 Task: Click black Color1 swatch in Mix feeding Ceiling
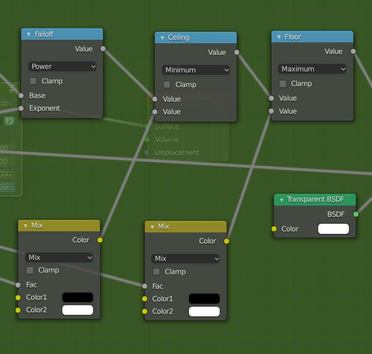[77, 297]
